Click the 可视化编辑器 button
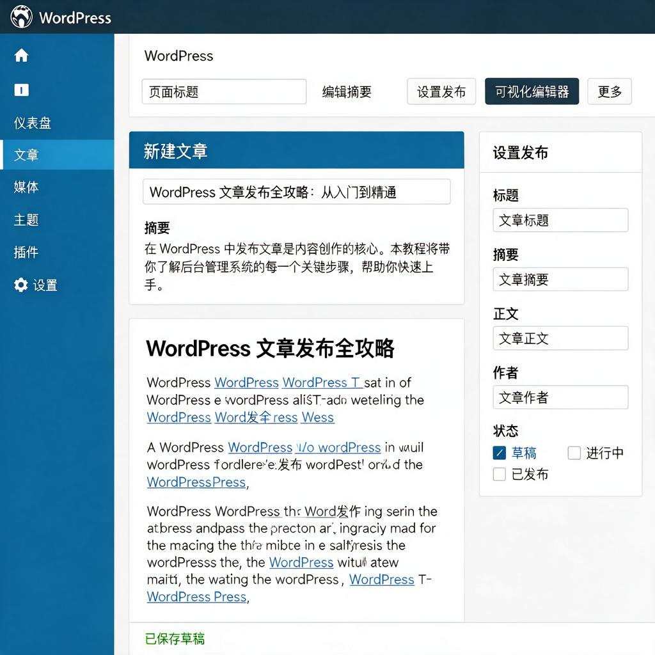Image resolution: width=655 pixels, height=655 pixels. coord(532,91)
